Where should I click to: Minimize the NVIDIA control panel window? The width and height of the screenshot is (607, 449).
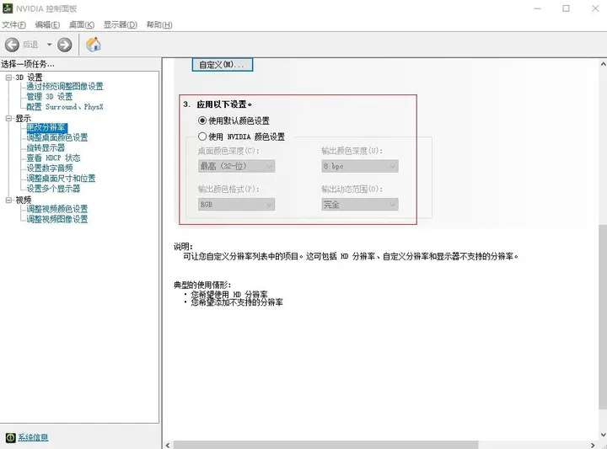tap(537, 8)
